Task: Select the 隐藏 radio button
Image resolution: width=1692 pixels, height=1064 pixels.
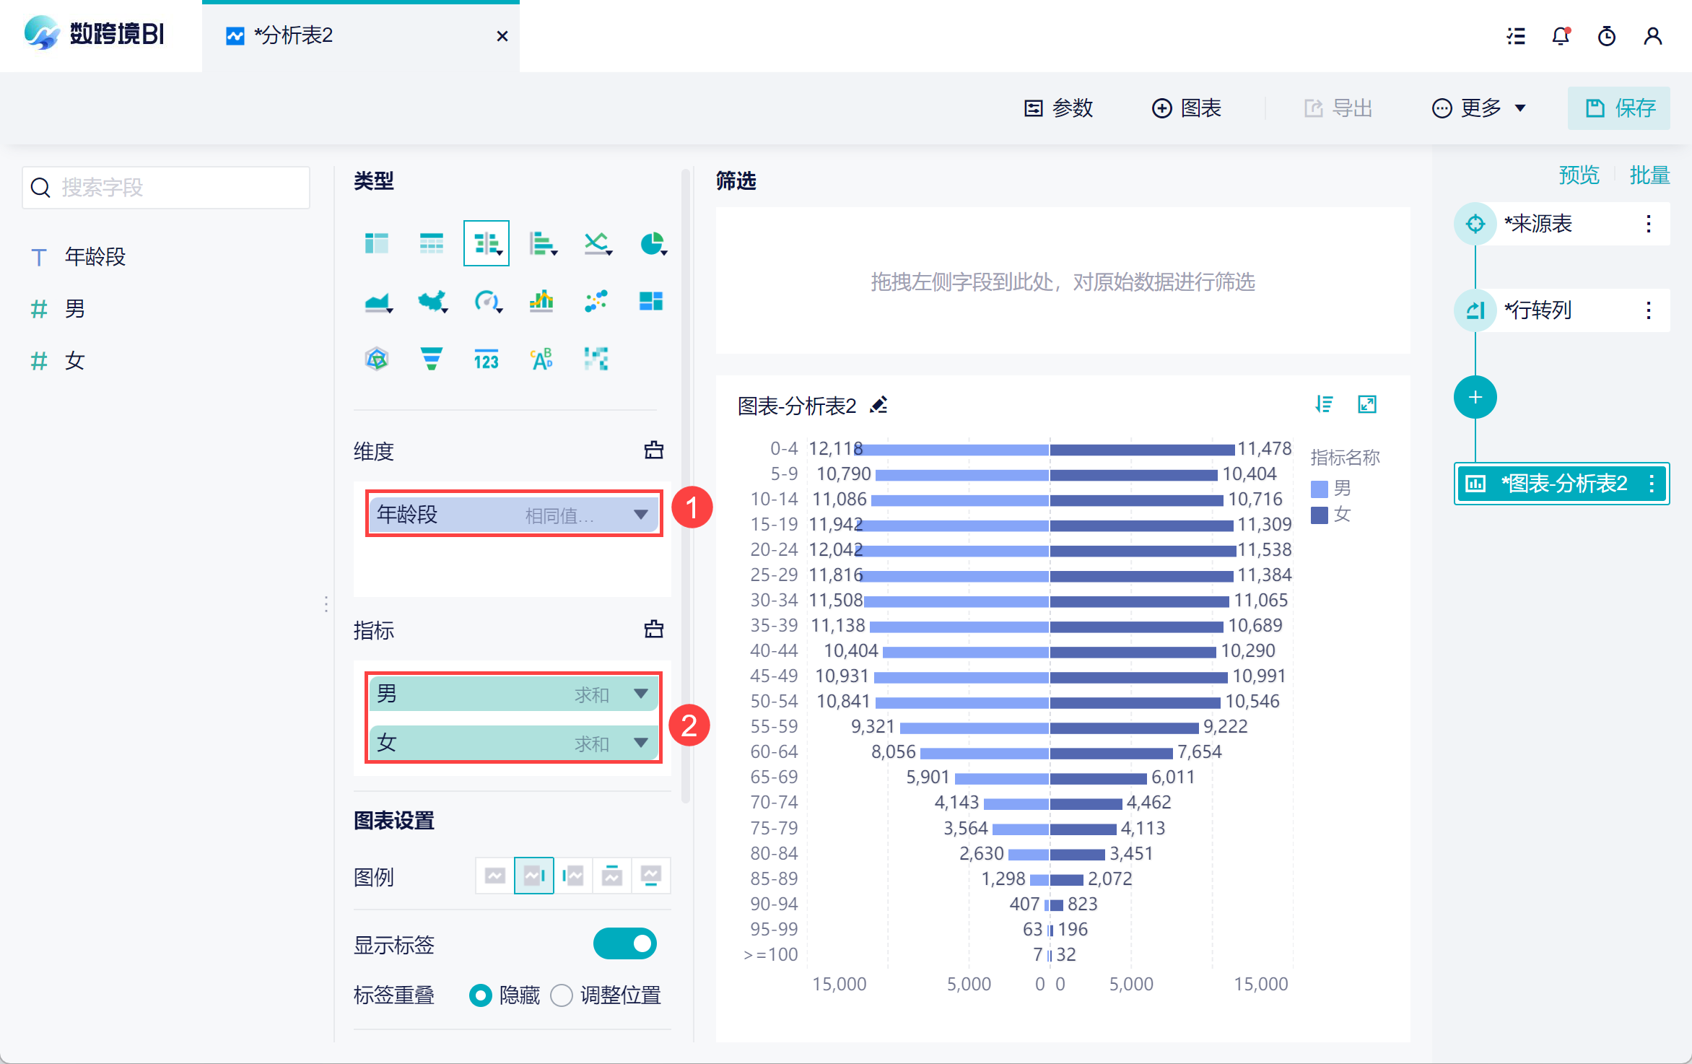Action: point(480,995)
